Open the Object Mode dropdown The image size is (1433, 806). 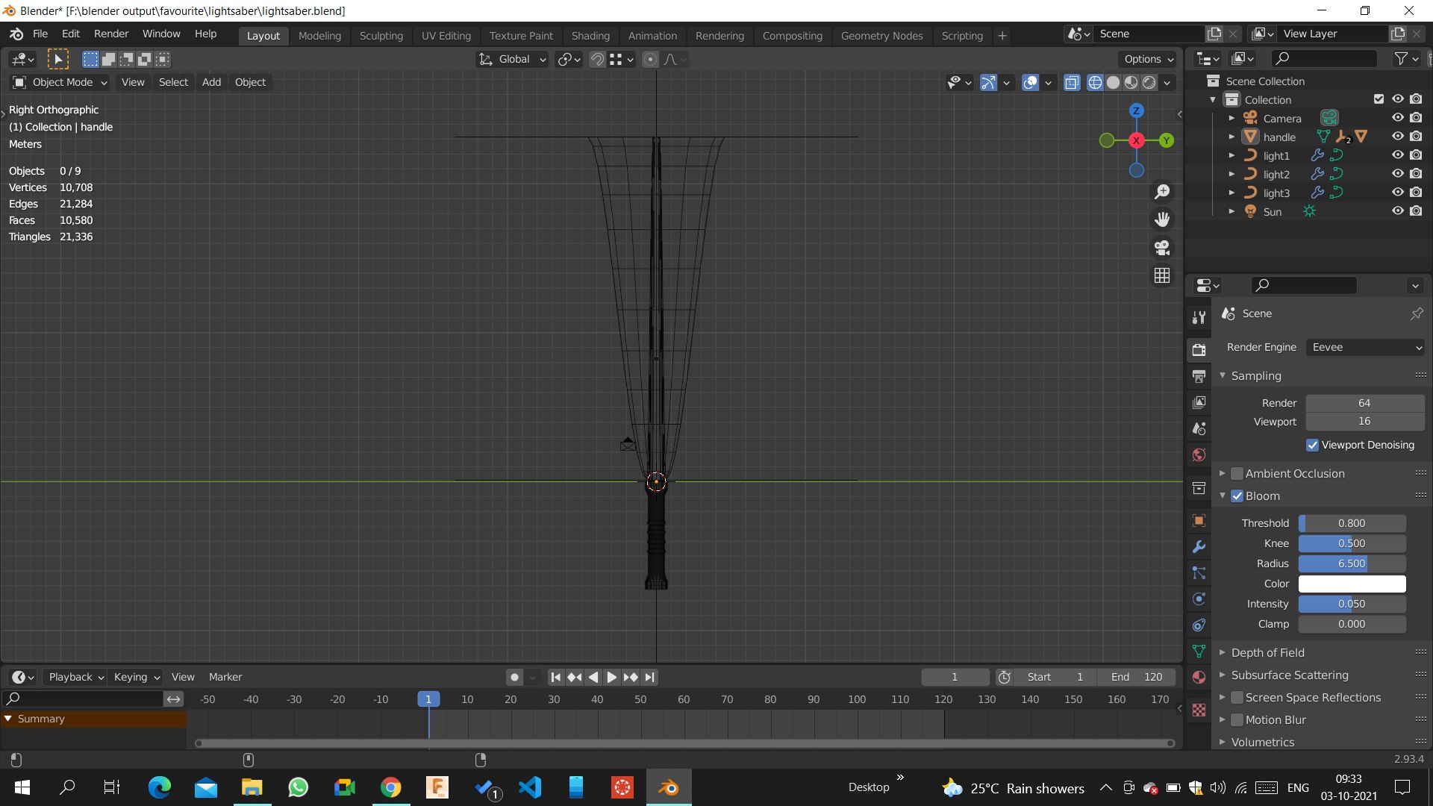60,82
